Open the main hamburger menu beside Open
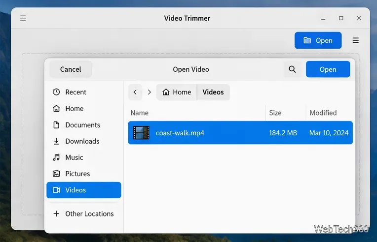The width and height of the screenshot is (377, 242). 356,40
